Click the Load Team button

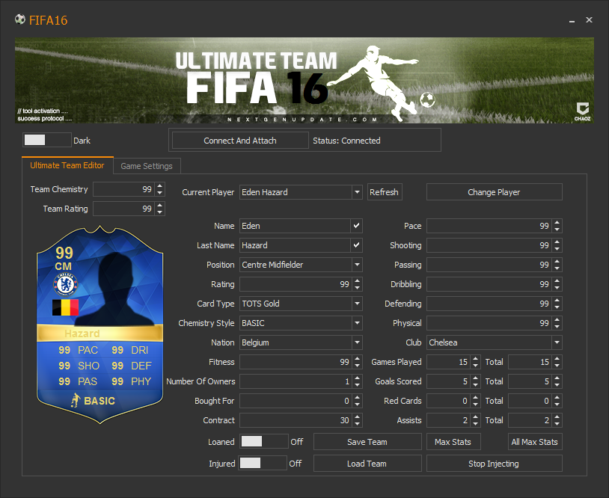[367, 464]
